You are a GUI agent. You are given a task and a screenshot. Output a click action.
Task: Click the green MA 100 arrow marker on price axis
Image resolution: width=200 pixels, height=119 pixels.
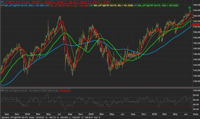(x=193, y=21)
